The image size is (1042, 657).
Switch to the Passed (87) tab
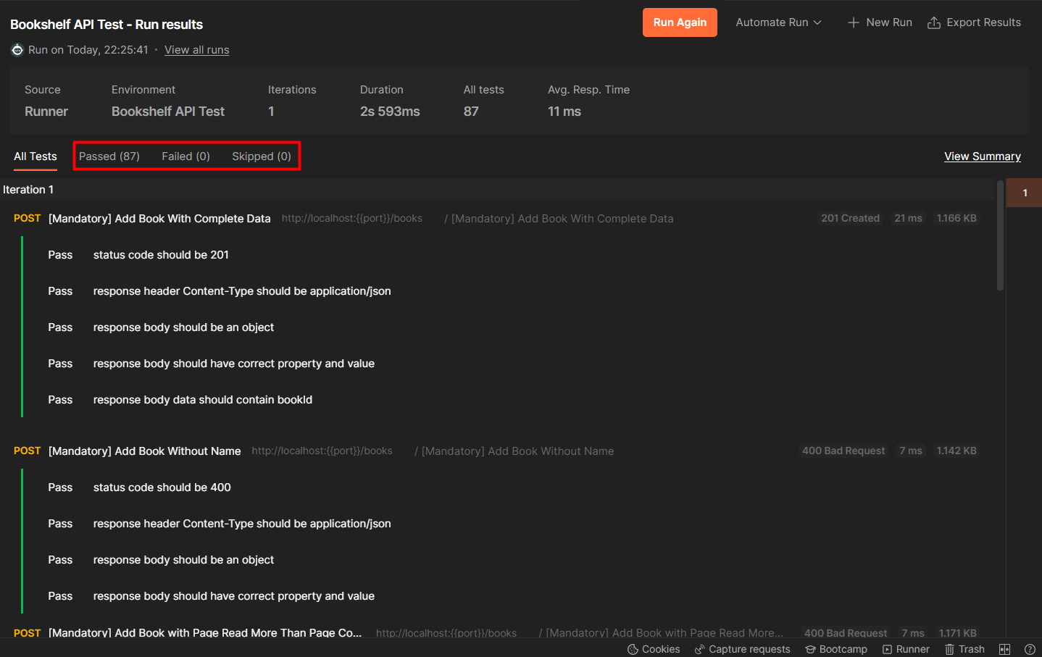[109, 156]
